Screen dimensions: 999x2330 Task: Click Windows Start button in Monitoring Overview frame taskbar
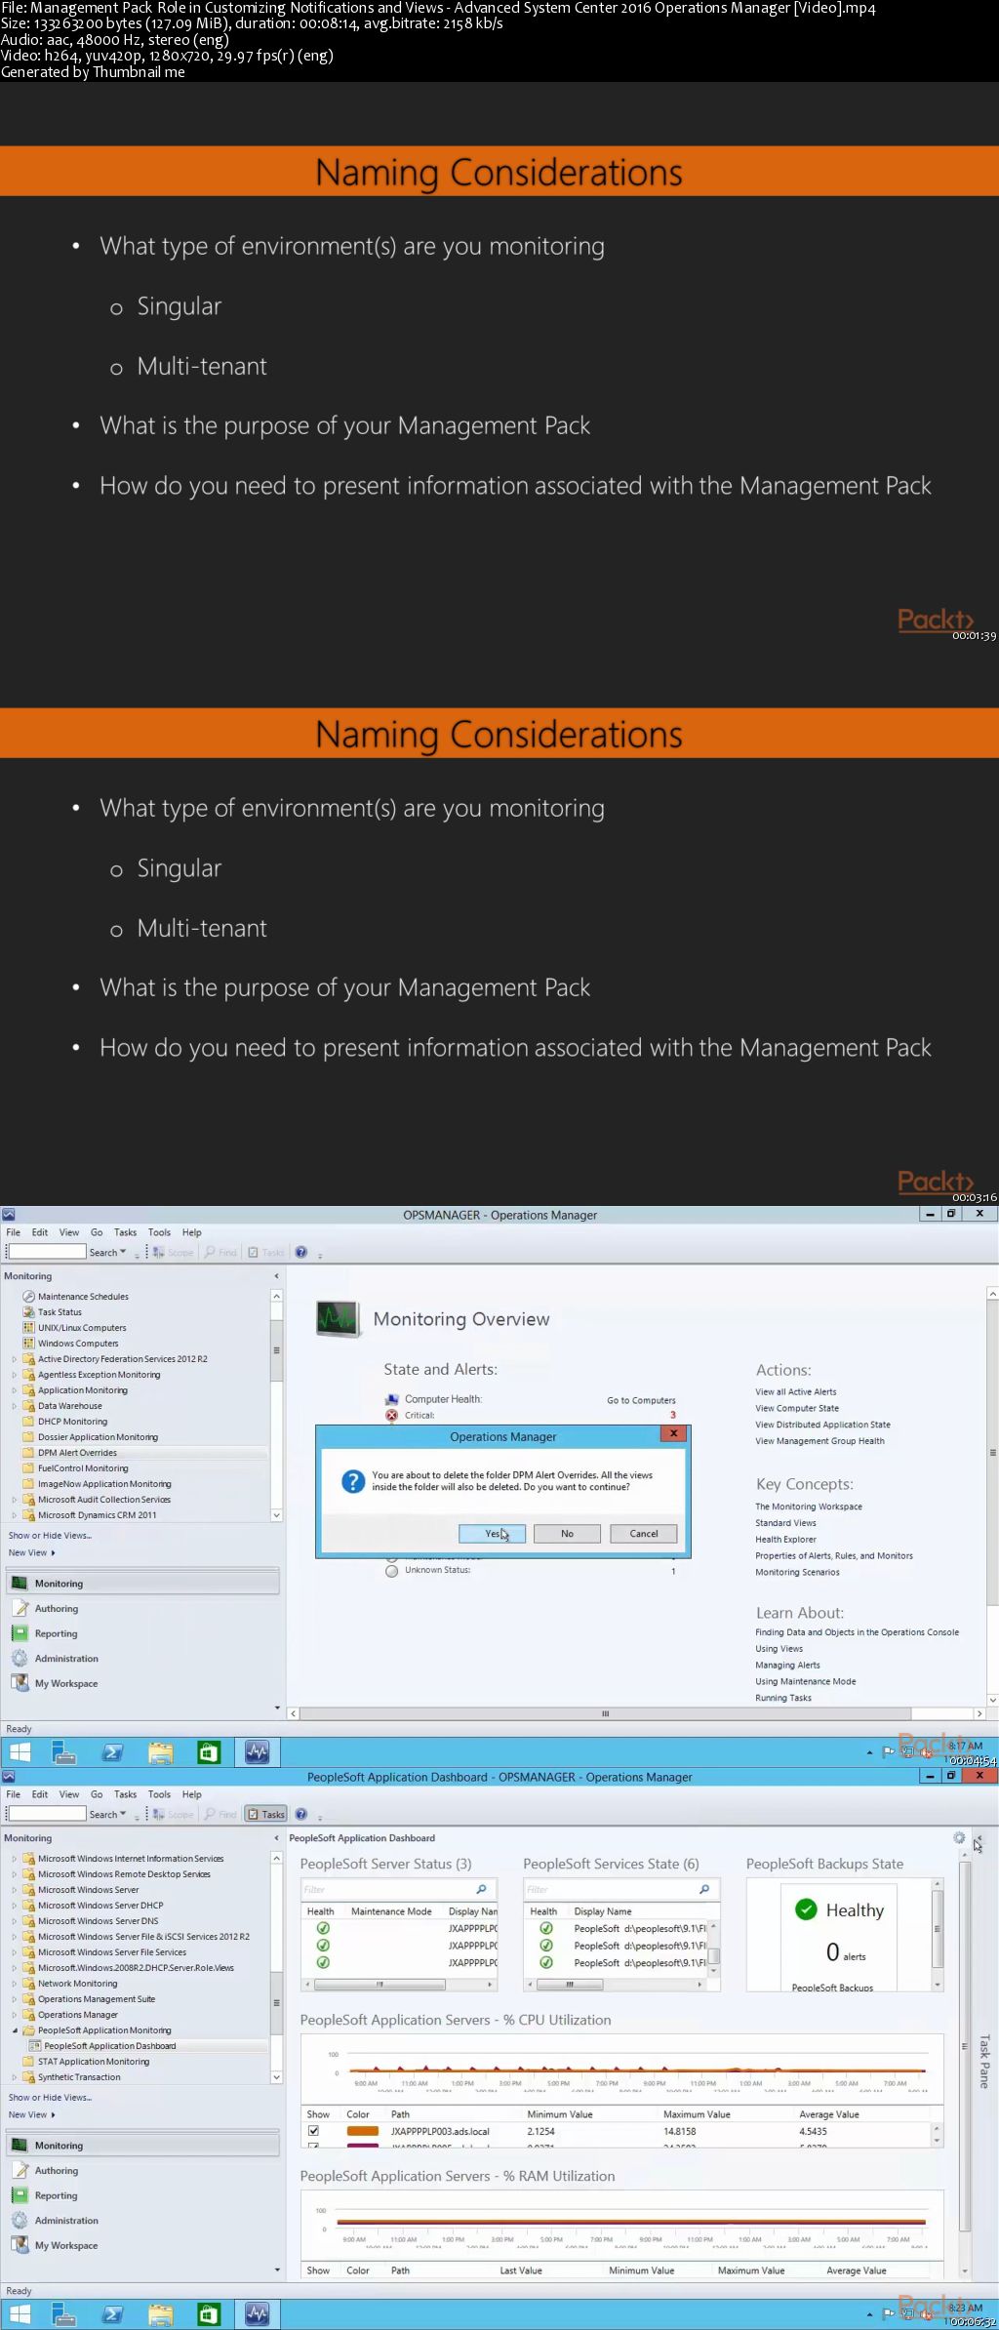click(x=20, y=1752)
